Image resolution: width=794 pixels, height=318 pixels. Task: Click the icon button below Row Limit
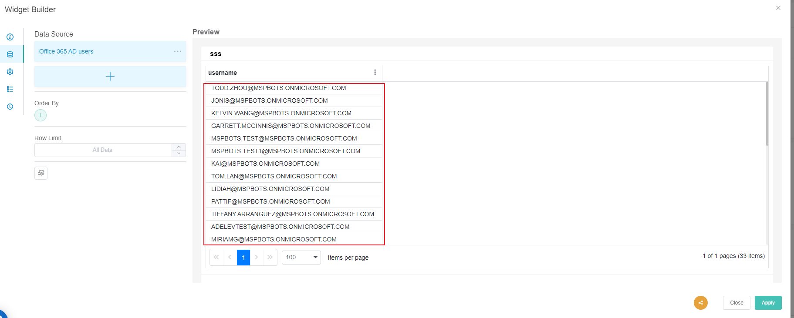(x=41, y=173)
